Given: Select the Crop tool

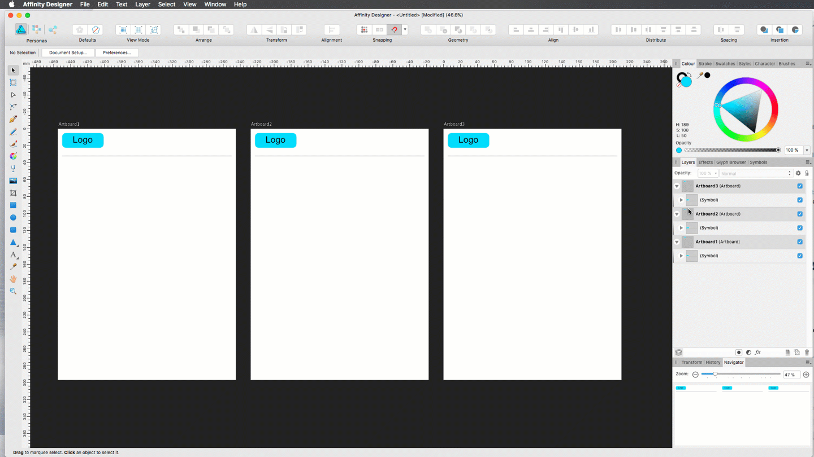Looking at the screenshot, I should click(12, 192).
